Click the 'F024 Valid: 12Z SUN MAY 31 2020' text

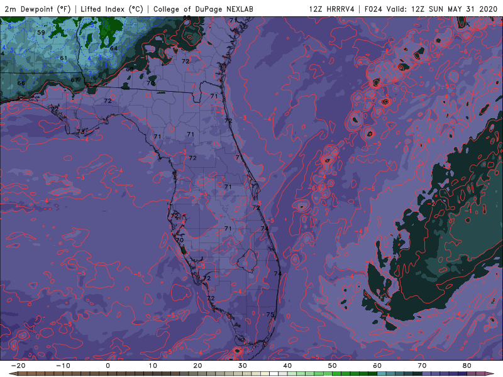431,9
